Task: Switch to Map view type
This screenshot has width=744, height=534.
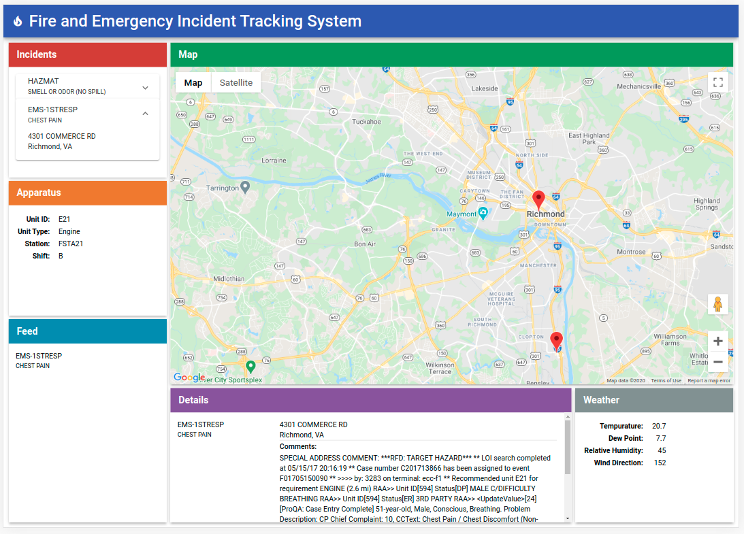Action: [x=193, y=82]
